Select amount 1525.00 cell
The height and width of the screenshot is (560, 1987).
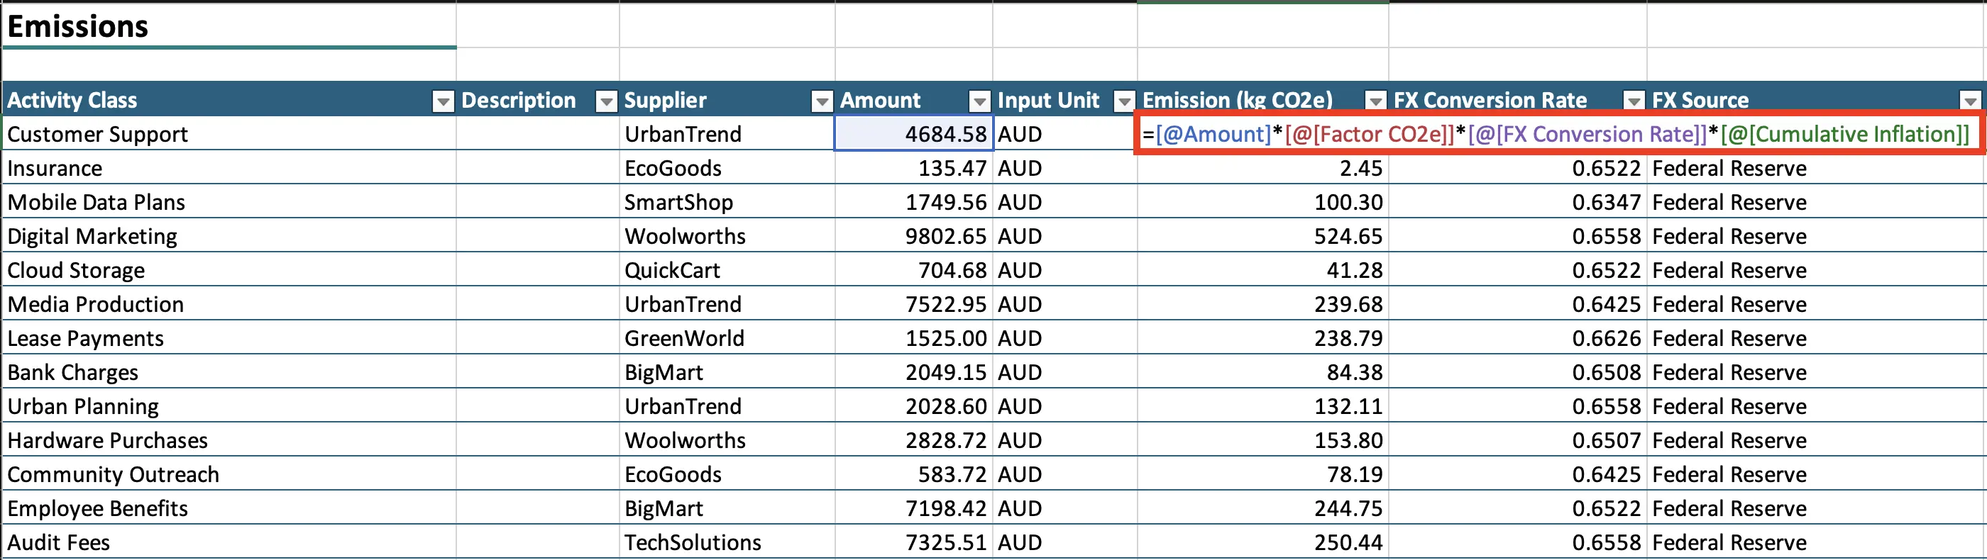pos(914,338)
